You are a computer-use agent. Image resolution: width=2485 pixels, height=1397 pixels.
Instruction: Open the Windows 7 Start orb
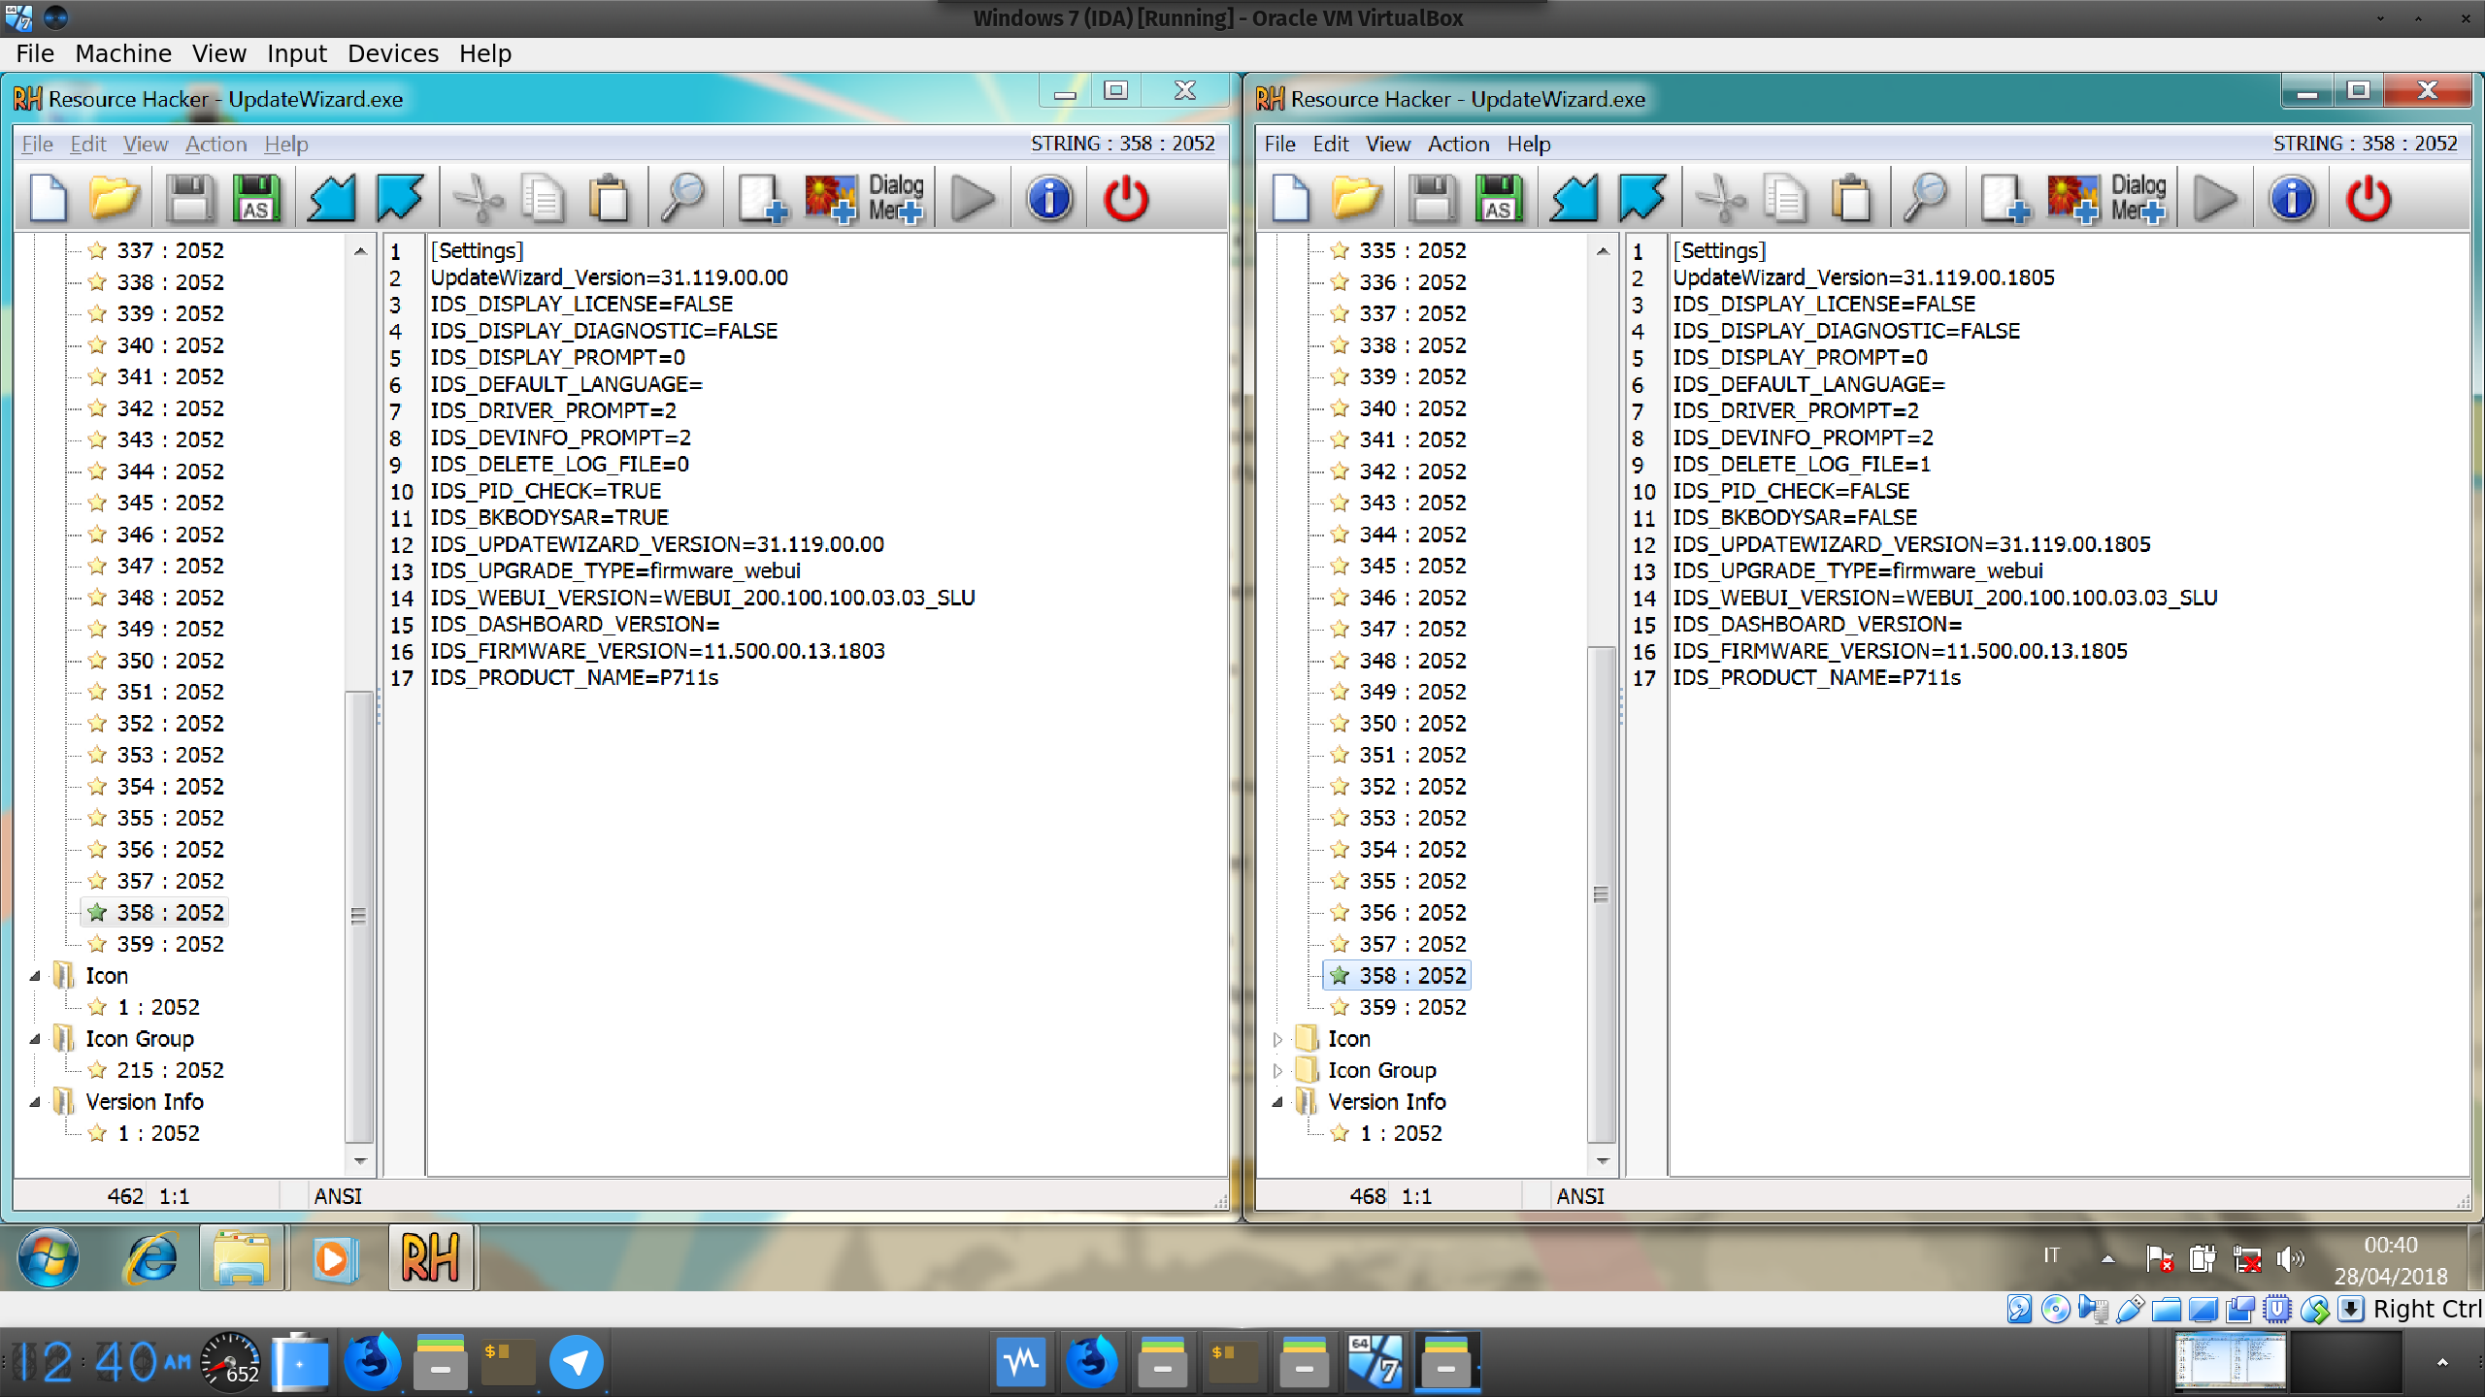click(x=49, y=1258)
